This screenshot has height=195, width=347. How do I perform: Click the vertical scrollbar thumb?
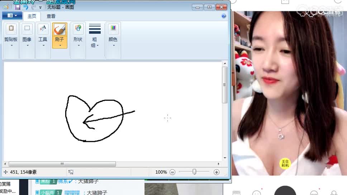[225, 85]
